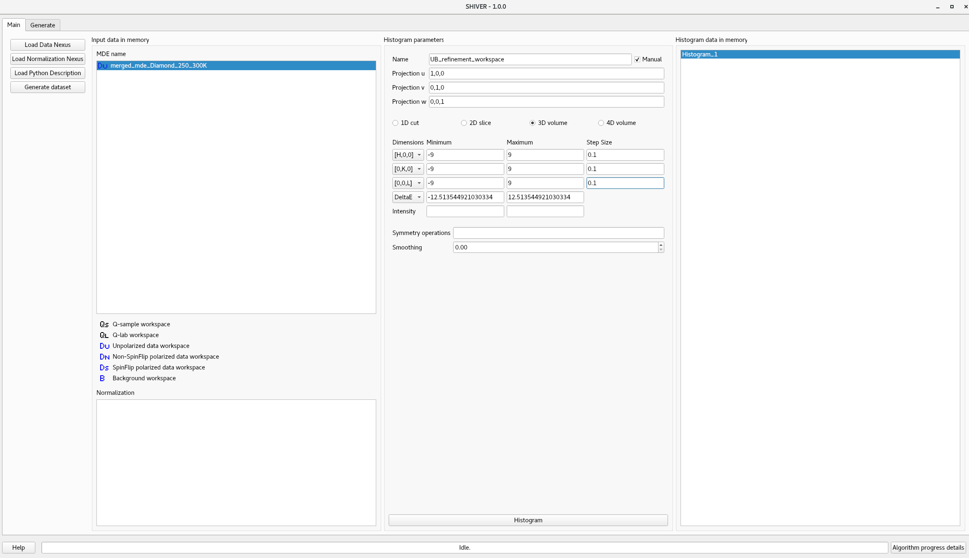
Task: Switch to the Generate tab
Action: (x=42, y=25)
